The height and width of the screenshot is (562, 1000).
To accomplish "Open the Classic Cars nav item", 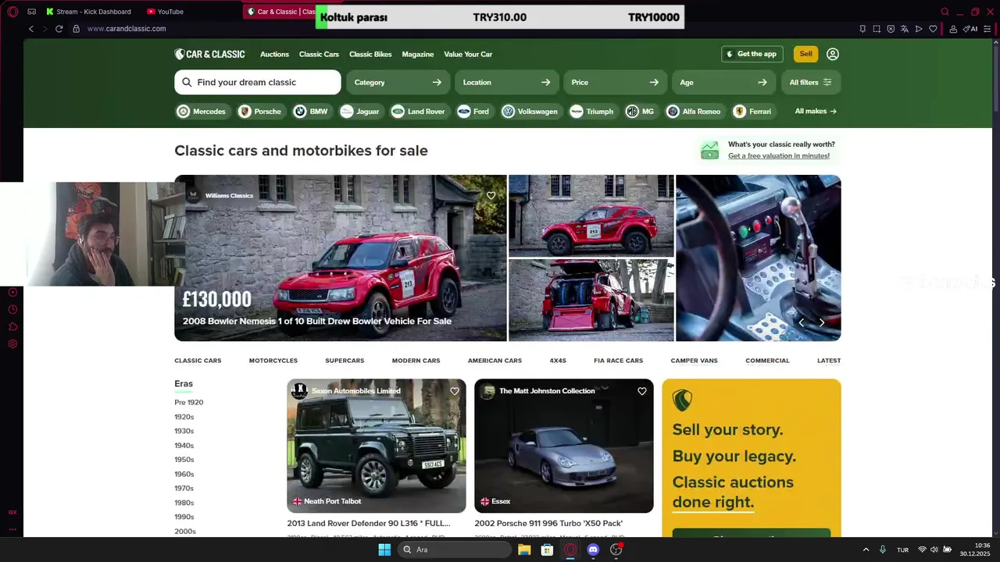I will click(319, 55).
